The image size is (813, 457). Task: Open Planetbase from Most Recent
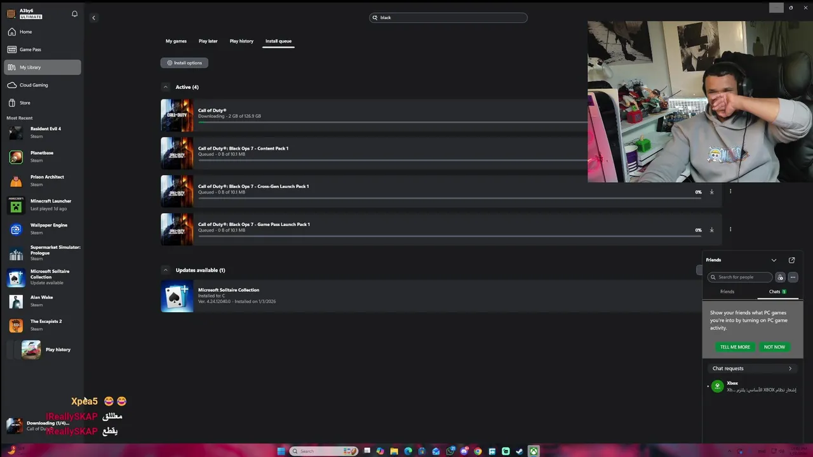click(42, 157)
